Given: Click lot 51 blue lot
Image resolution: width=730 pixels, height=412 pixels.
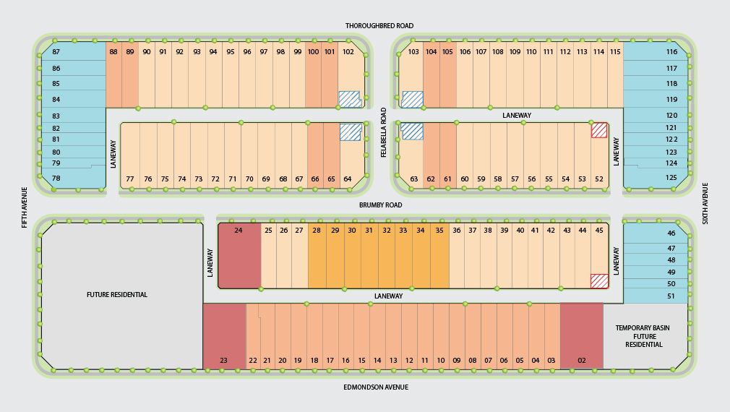Looking at the screenshot, I should click(656, 296).
